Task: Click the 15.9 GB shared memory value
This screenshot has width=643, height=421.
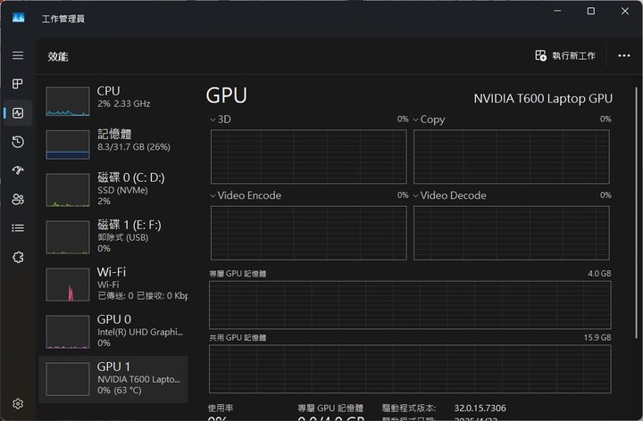Action: point(597,337)
